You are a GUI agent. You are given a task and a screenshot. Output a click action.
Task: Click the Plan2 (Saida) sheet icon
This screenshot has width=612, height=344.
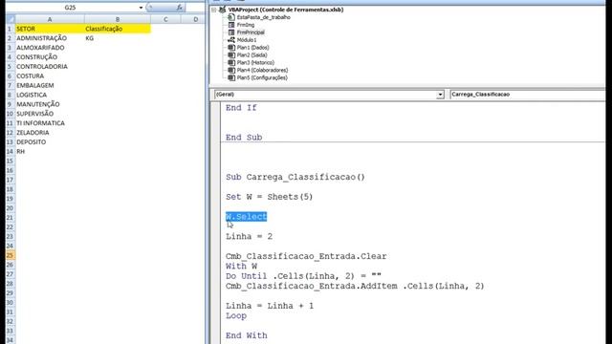point(231,55)
